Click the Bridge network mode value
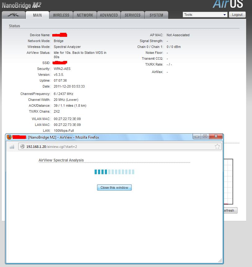252x267 pixels. point(58,41)
